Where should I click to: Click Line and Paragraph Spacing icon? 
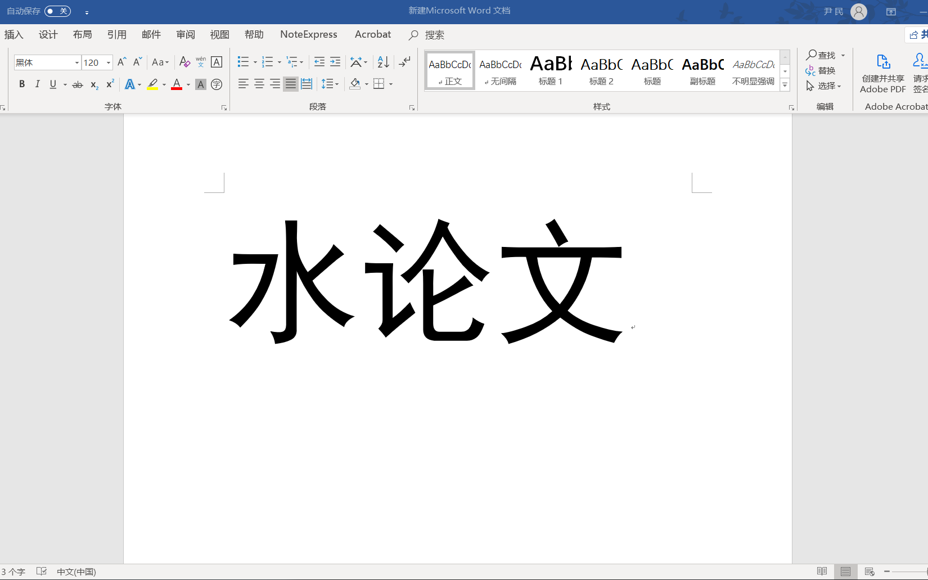(x=327, y=84)
